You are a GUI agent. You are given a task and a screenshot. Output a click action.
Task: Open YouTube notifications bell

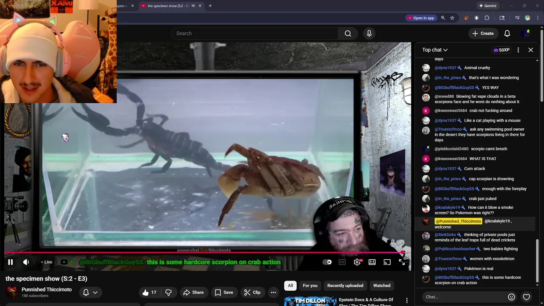(507, 33)
